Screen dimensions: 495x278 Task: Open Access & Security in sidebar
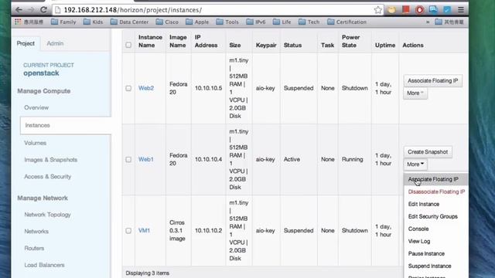click(x=47, y=177)
